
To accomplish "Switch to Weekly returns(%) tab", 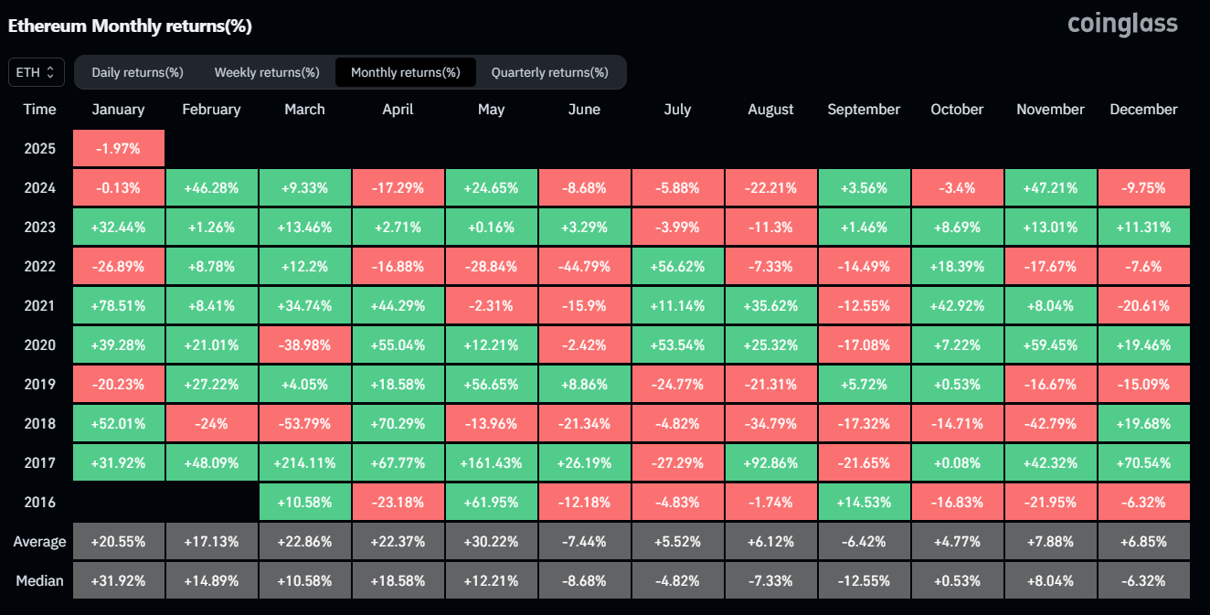I will (x=267, y=72).
